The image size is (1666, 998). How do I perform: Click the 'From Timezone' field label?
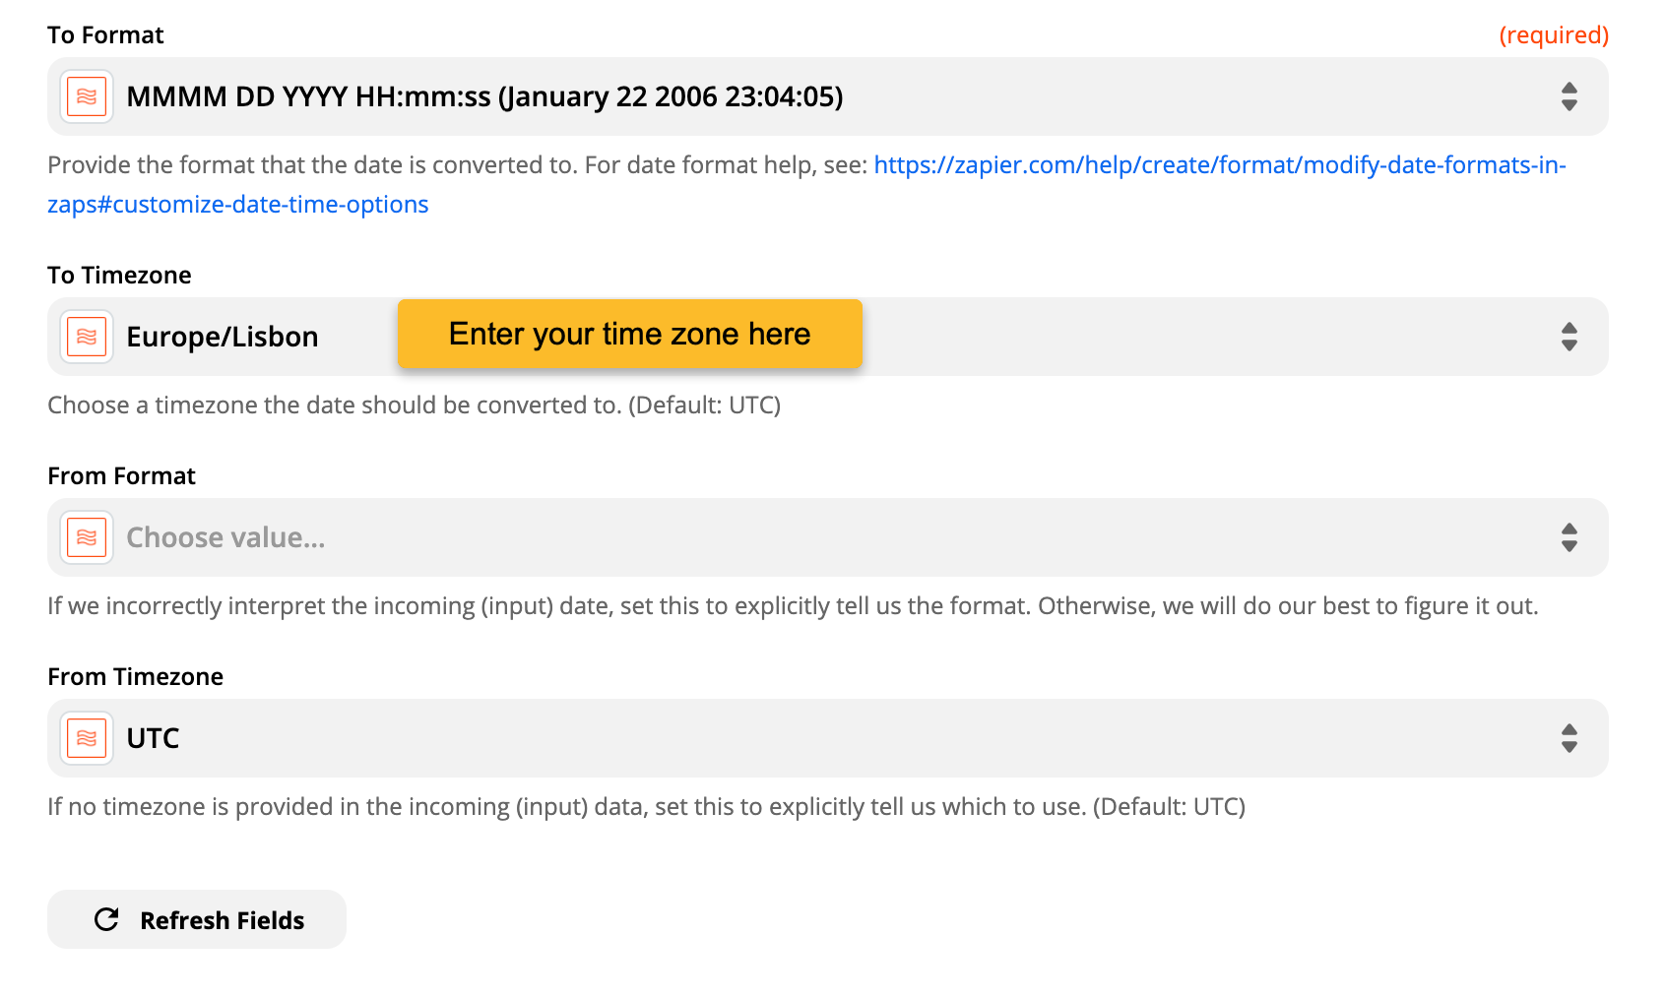[x=135, y=677]
